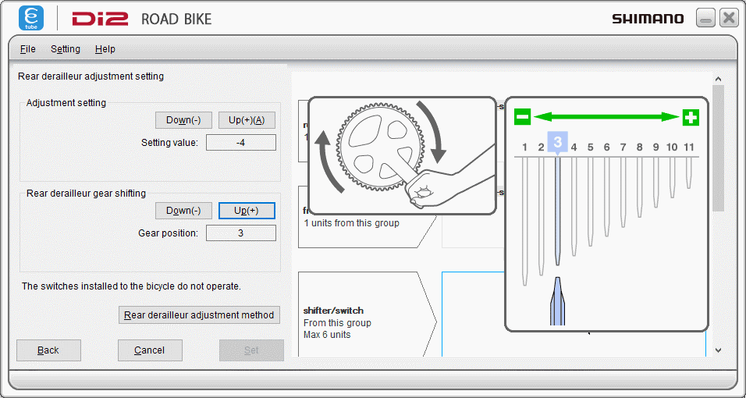Click the Setting value field
Screen dimensions: 746x398
[240, 143]
